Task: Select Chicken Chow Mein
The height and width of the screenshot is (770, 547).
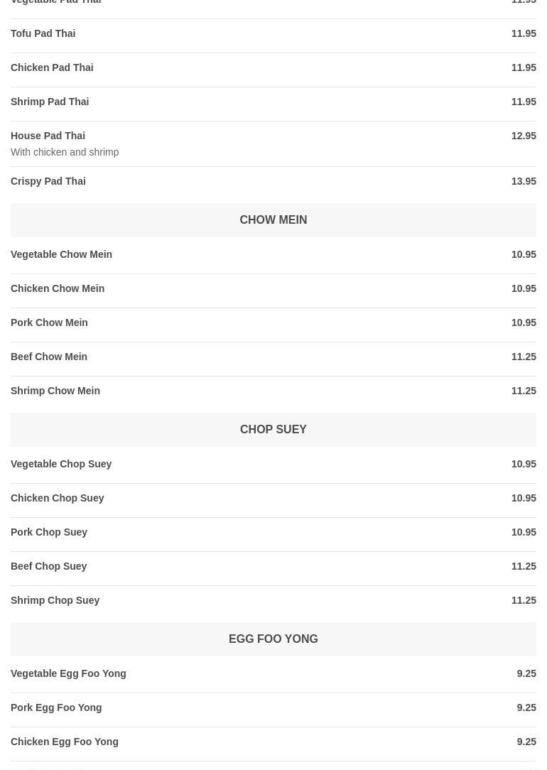Action: click(58, 288)
